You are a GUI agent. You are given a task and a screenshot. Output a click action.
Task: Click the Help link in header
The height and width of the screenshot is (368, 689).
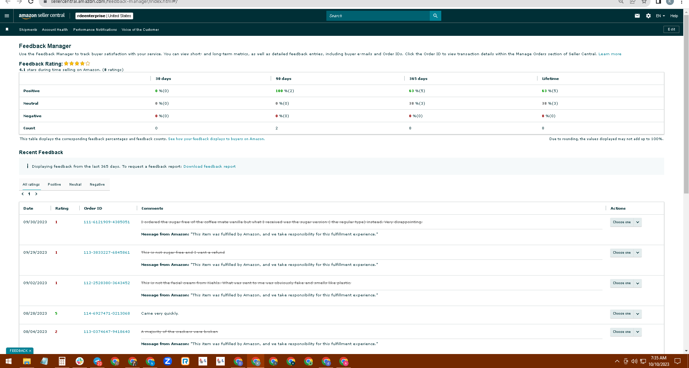(x=674, y=16)
